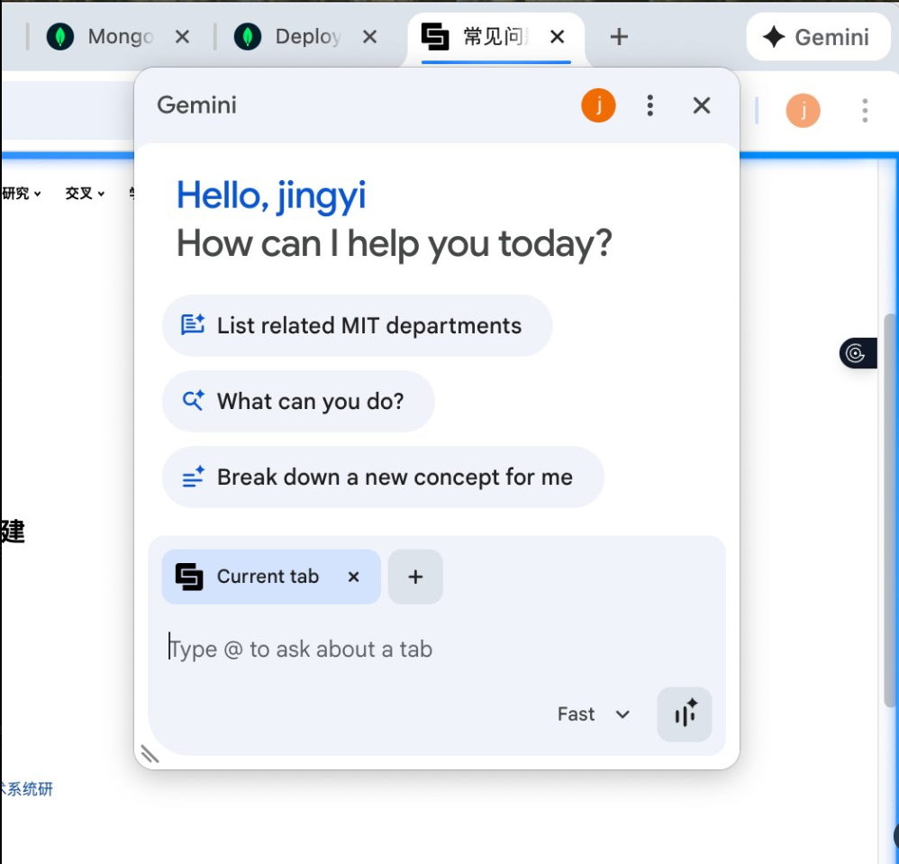Click the Gemini button in browser toolbar

817,37
